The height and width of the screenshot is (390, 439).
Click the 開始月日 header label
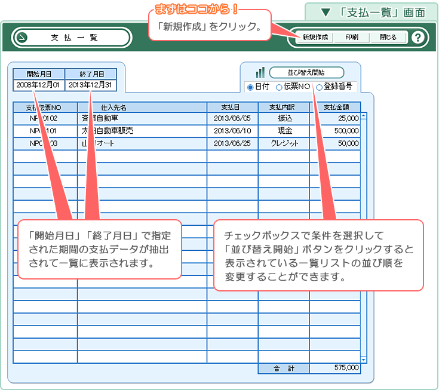[39, 74]
